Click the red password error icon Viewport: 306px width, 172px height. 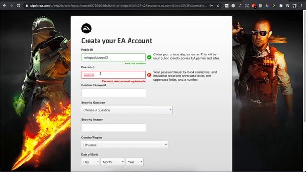click(x=149, y=75)
